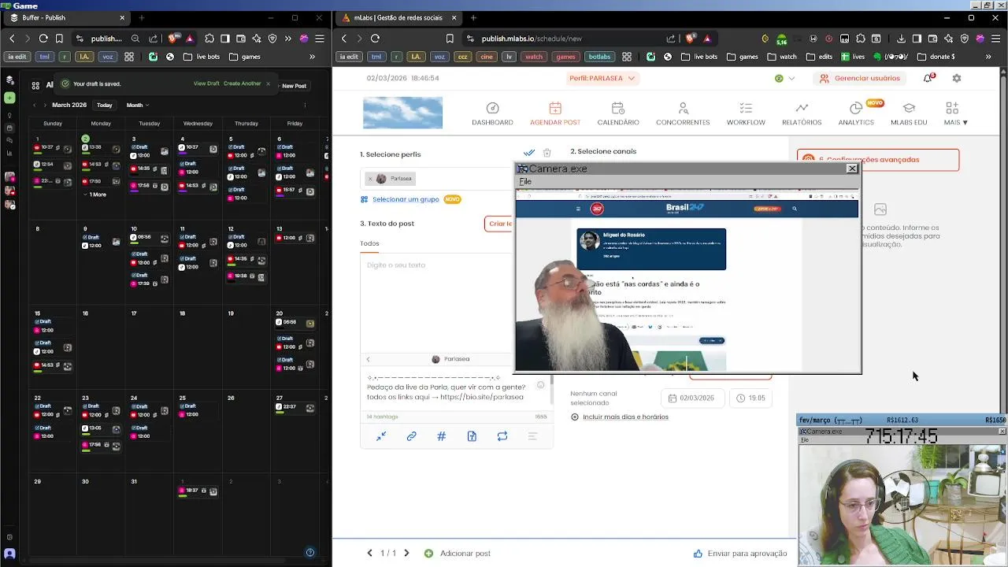Open the all channels grid icon in Buffer
This screenshot has height=567, width=1008.
[35, 85]
